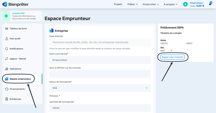Click the Apport - Retrait arrows icon
216x113 pixels.
(7, 59)
